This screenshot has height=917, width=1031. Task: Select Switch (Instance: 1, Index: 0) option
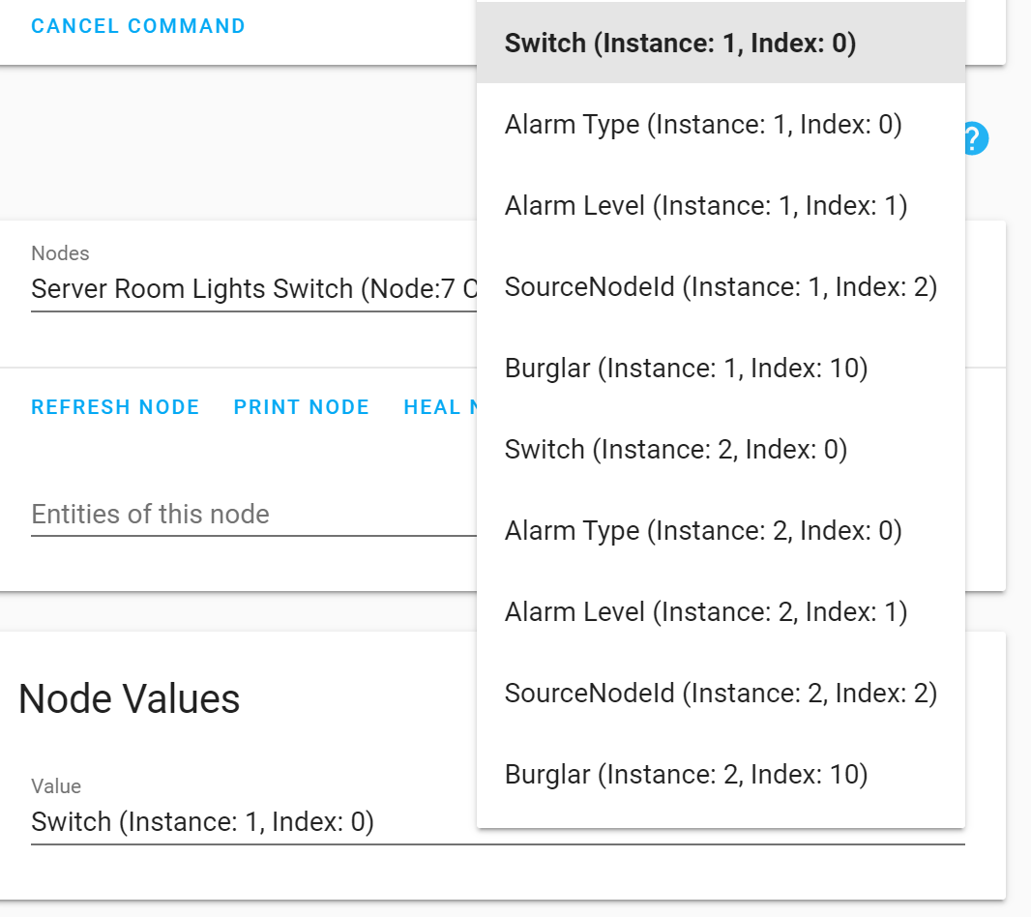[680, 44]
